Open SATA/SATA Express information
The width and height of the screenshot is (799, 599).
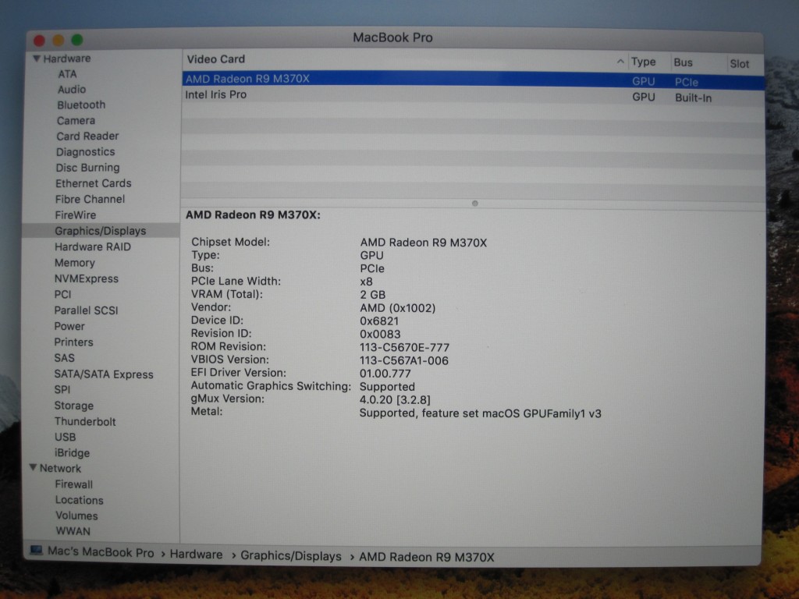pyautogui.click(x=104, y=374)
